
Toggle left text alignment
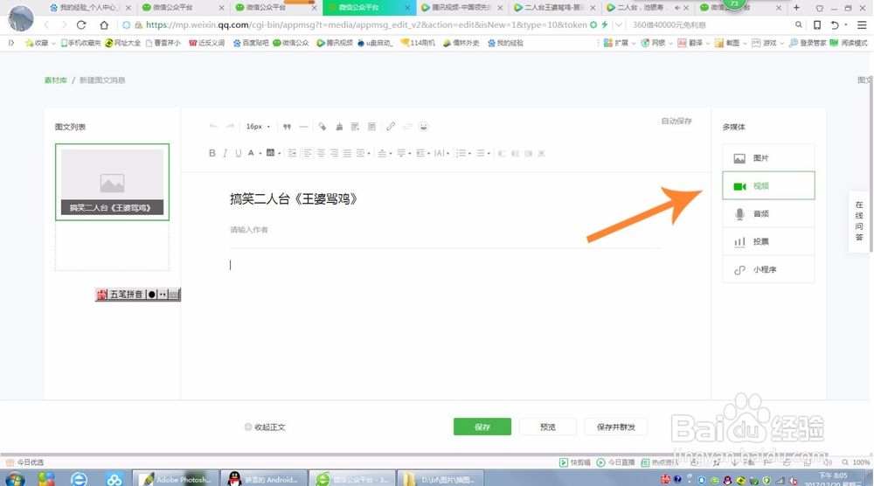coord(308,153)
